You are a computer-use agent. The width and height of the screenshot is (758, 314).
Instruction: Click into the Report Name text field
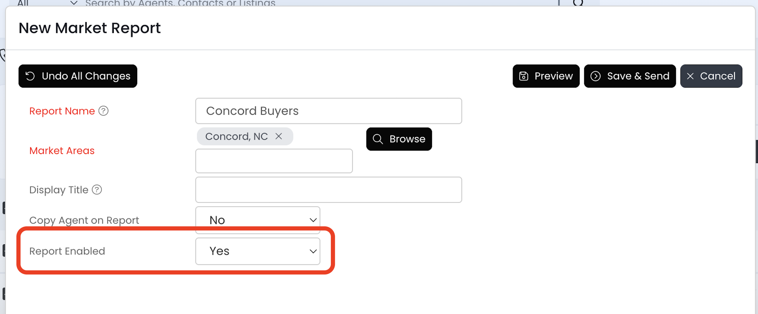328,111
